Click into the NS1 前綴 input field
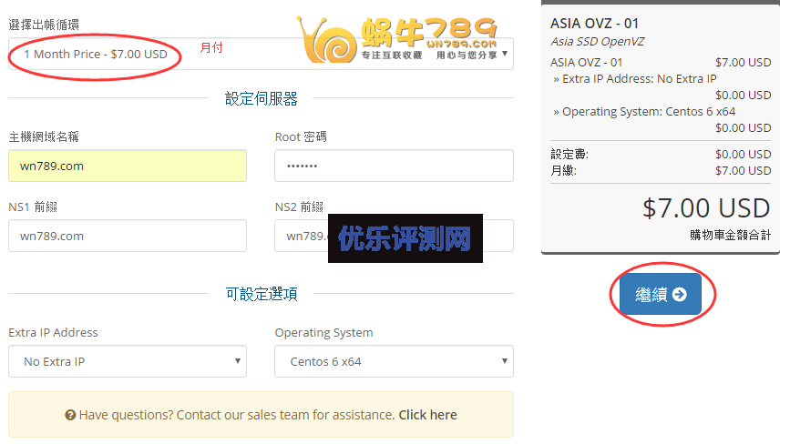The image size is (790, 444). click(128, 236)
